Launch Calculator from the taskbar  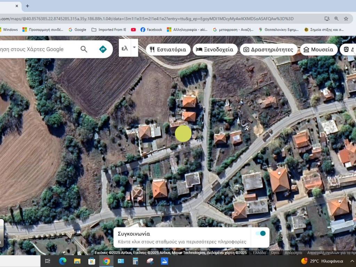point(136,261)
